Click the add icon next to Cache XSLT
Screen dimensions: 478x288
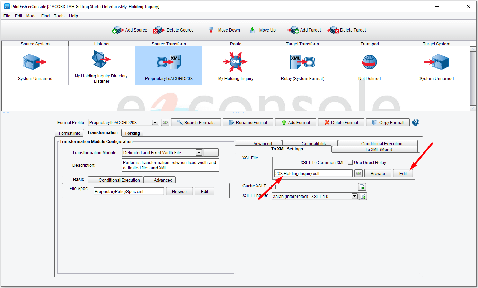click(x=362, y=187)
